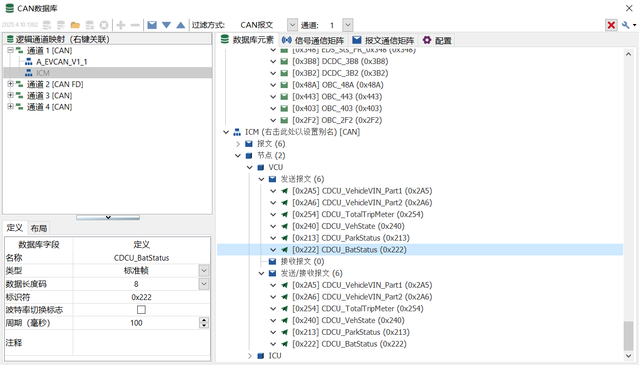
Task: Click send arrow icon of CDCU_VehicleVIN_Part1 under 发送报文
Action: tap(285, 191)
